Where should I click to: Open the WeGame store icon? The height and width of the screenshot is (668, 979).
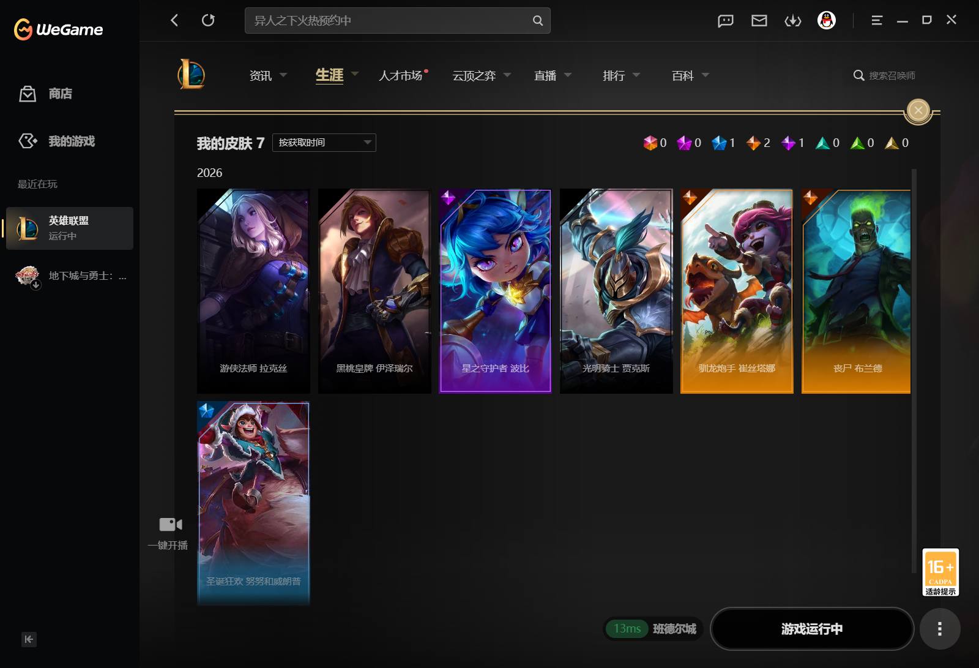click(28, 94)
